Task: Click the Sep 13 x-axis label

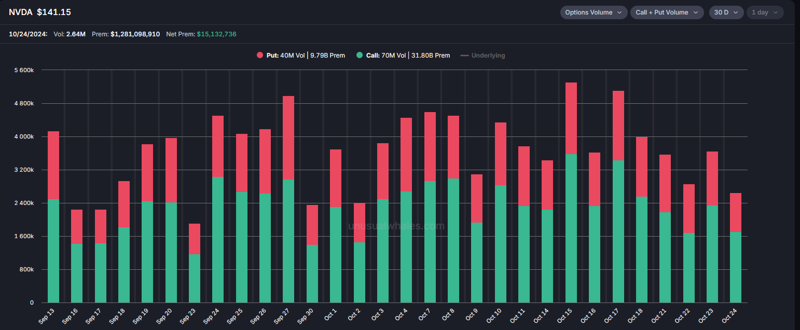Action: (x=47, y=315)
